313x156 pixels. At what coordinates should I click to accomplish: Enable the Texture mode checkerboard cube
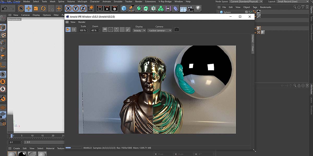(x=3, y=35)
